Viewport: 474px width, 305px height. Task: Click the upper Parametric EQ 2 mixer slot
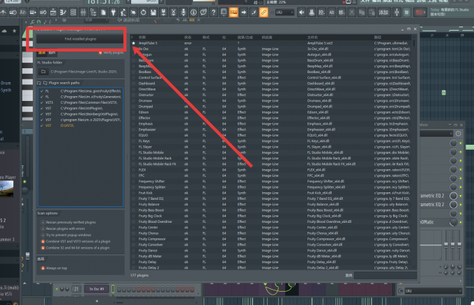coord(433,196)
